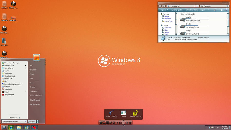This screenshot has height=130, width=231.
Task: Open Control Panel from Start menu
Action: click(33, 92)
